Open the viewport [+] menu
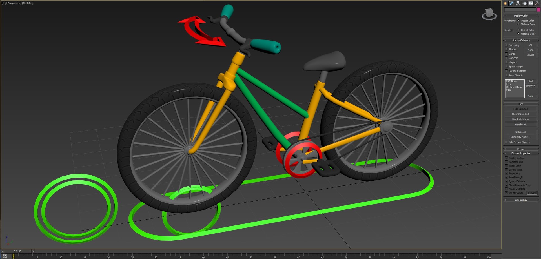This screenshot has height=259, width=541. 4,3
